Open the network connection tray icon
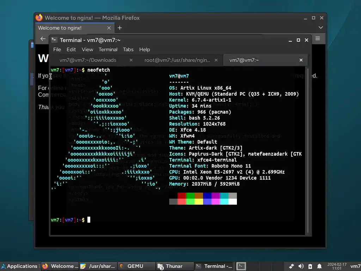Viewport: 361px width, 271px height. [x=292, y=266]
